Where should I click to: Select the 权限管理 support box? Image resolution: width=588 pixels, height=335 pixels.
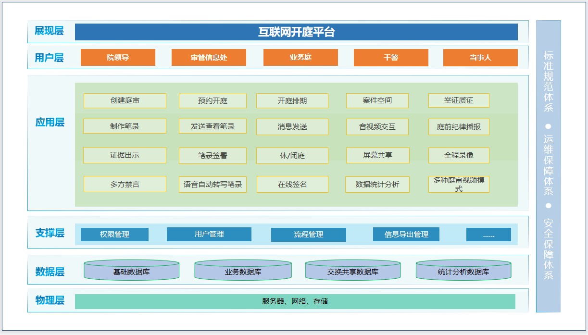(114, 235)
